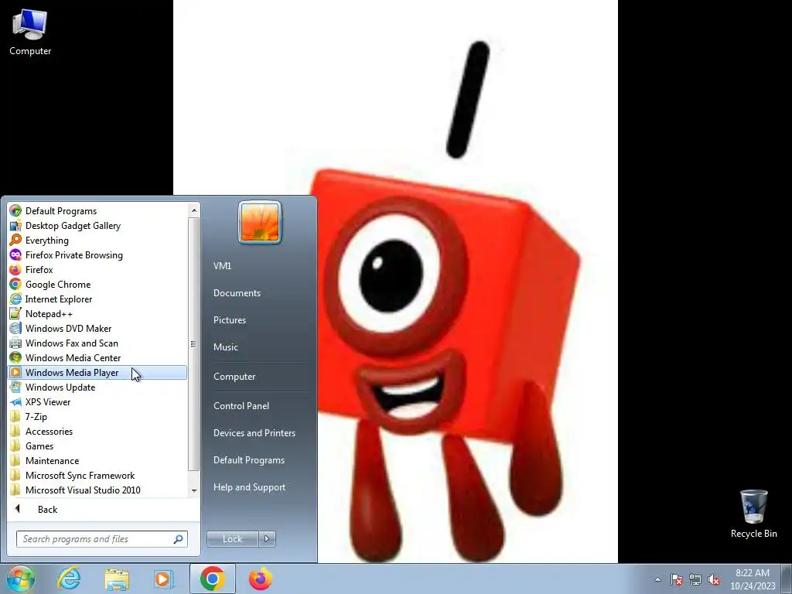Open Windows Media Player from the taskbar
Viewport: 792px width, 594px height.
point(163,579)
